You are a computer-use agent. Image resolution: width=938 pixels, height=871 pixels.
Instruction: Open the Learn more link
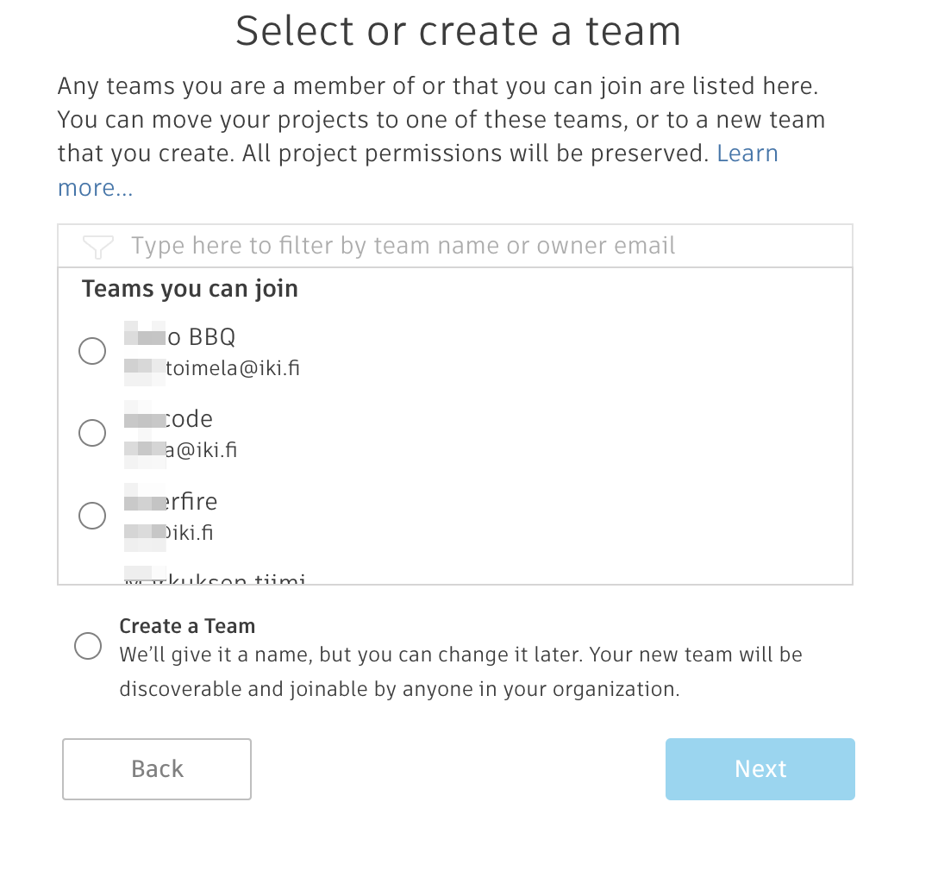coord(748,153)
